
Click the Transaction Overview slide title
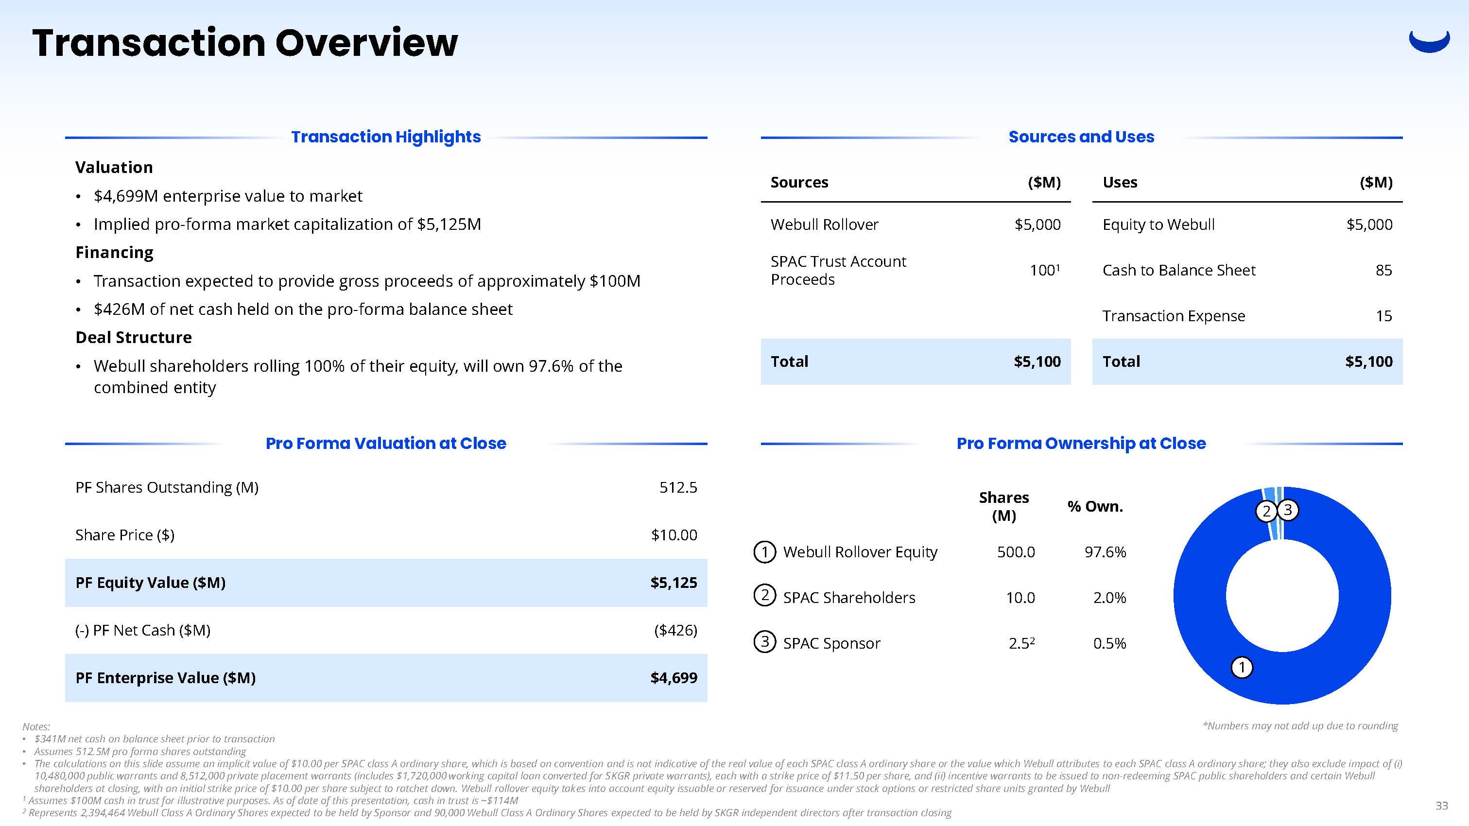click(245, 43)
